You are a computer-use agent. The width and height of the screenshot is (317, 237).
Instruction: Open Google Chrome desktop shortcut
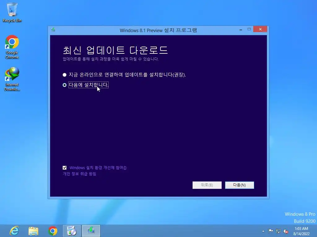(x=12, y=47)
